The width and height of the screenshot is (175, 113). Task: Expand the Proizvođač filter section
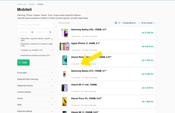(x=35, y=73)
